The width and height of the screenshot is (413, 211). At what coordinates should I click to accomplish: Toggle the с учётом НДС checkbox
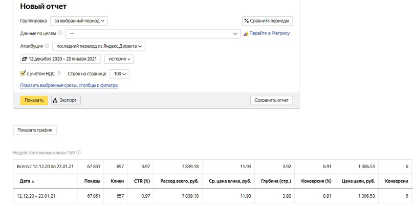[x=23, y=73]
